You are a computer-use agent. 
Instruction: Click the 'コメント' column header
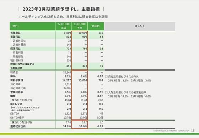[x=140, y=26]
